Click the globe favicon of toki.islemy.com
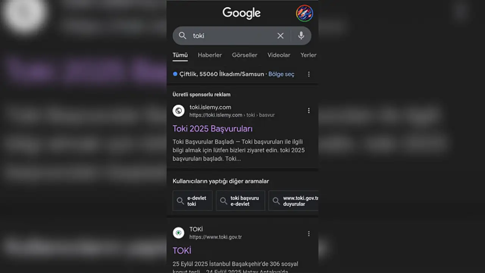This screenshot has width=485, height=273. pyautogui.click(x=178, y=111)
